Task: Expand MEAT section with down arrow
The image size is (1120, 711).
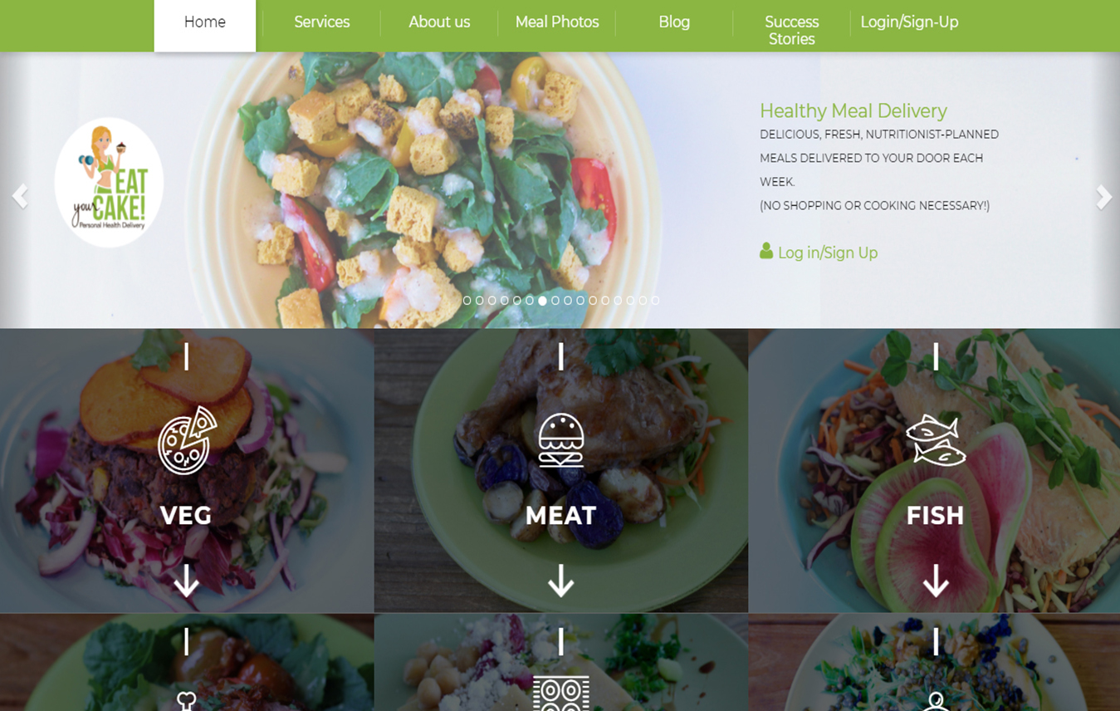Action: click(561, 581)
